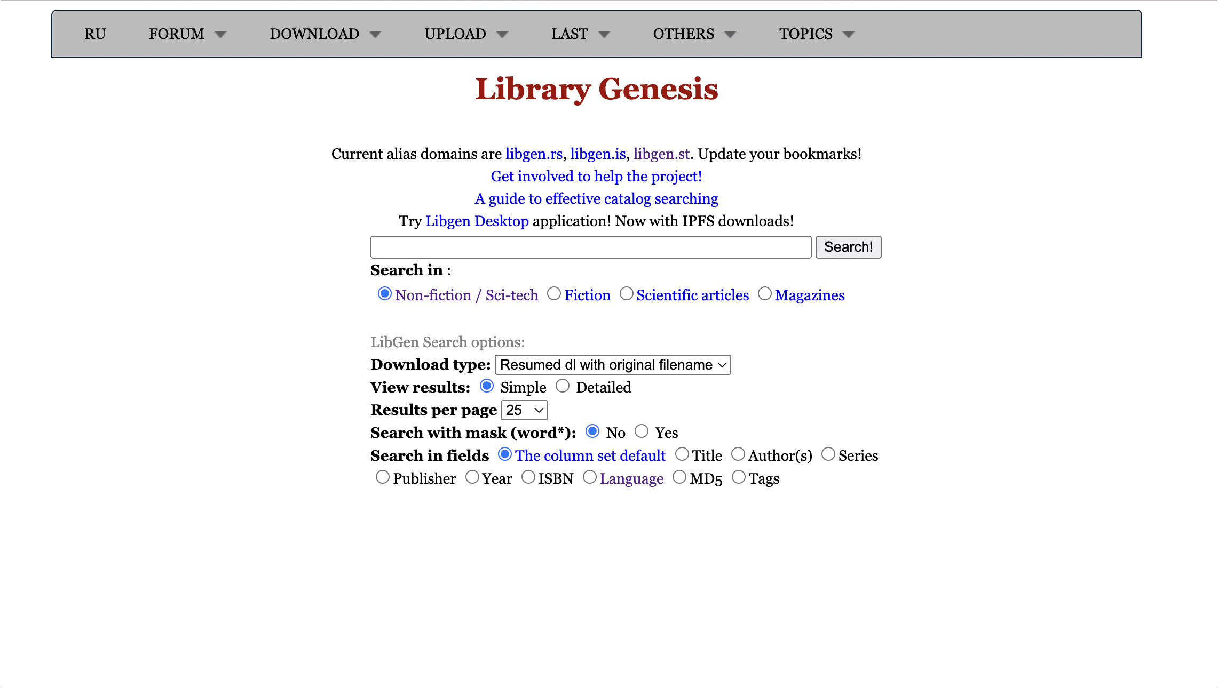This screenshot has width=1218, height=688.
Task: Click the UPLOAD dropdown menu
Action: (465, 34)
